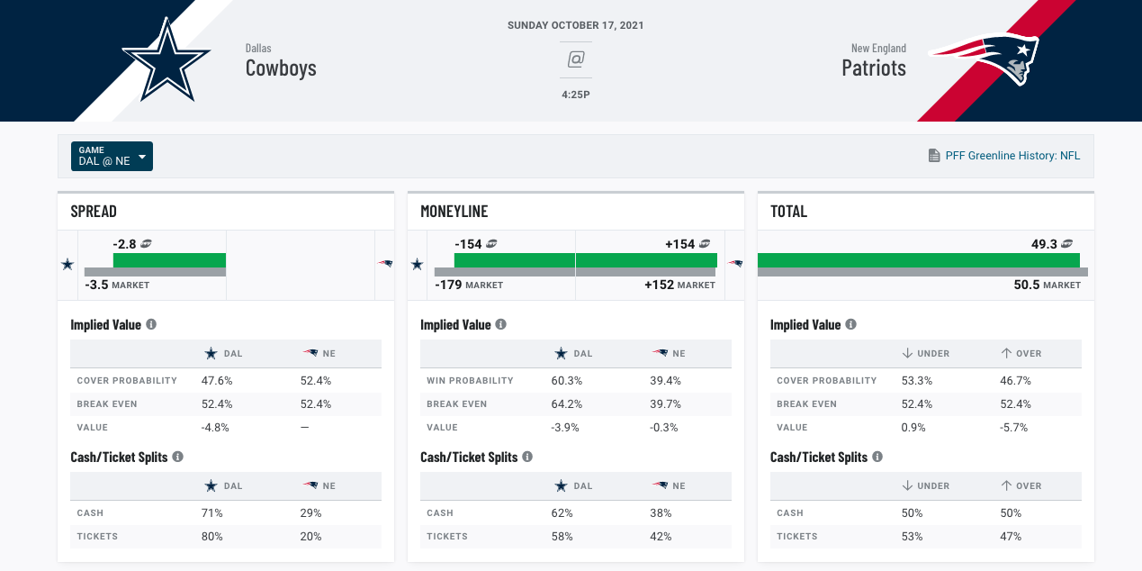Viewport: 1142px width, 571px height.
Task: Click the 50.5 MARKET total value
Action: tap(1048, 285)
